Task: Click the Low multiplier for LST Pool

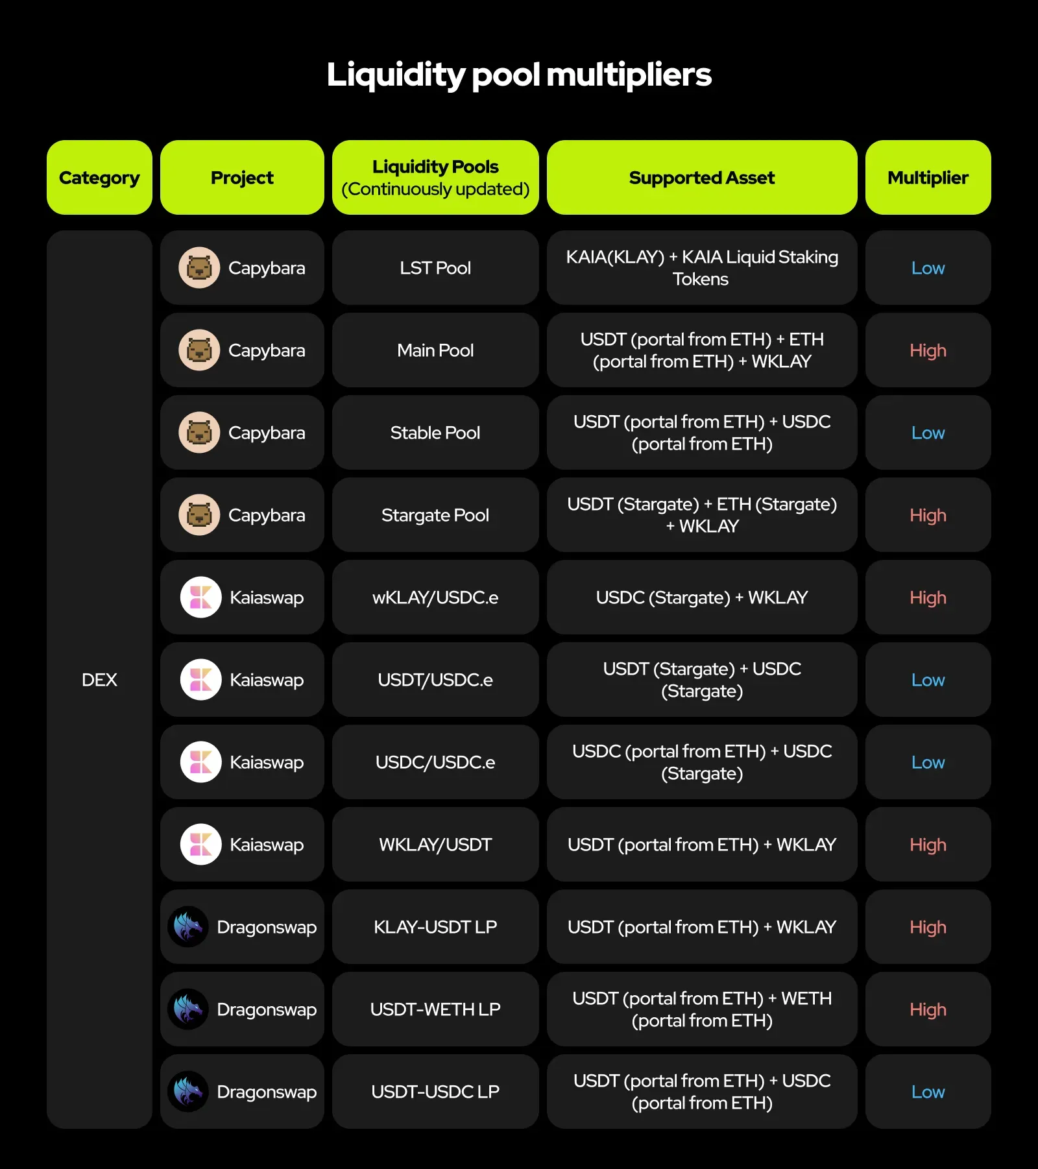Action: [928, 268]
